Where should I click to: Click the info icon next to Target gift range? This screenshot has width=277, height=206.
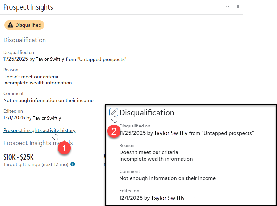[73, 164]
